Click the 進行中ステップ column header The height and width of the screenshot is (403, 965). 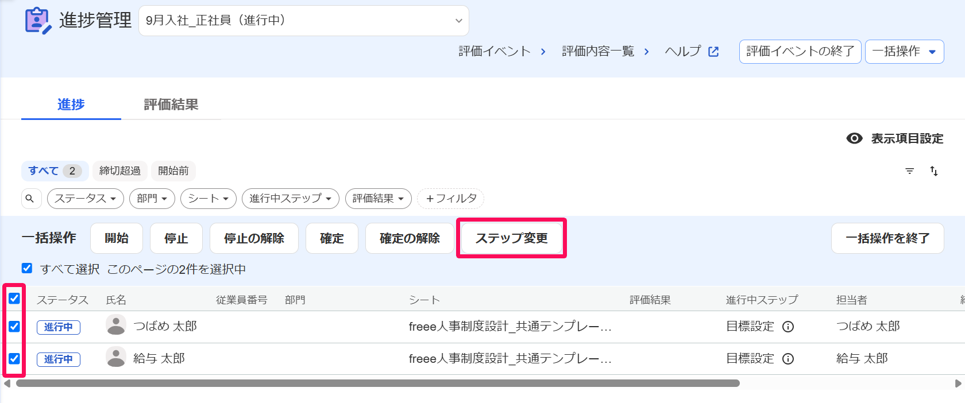coord(762,300)
